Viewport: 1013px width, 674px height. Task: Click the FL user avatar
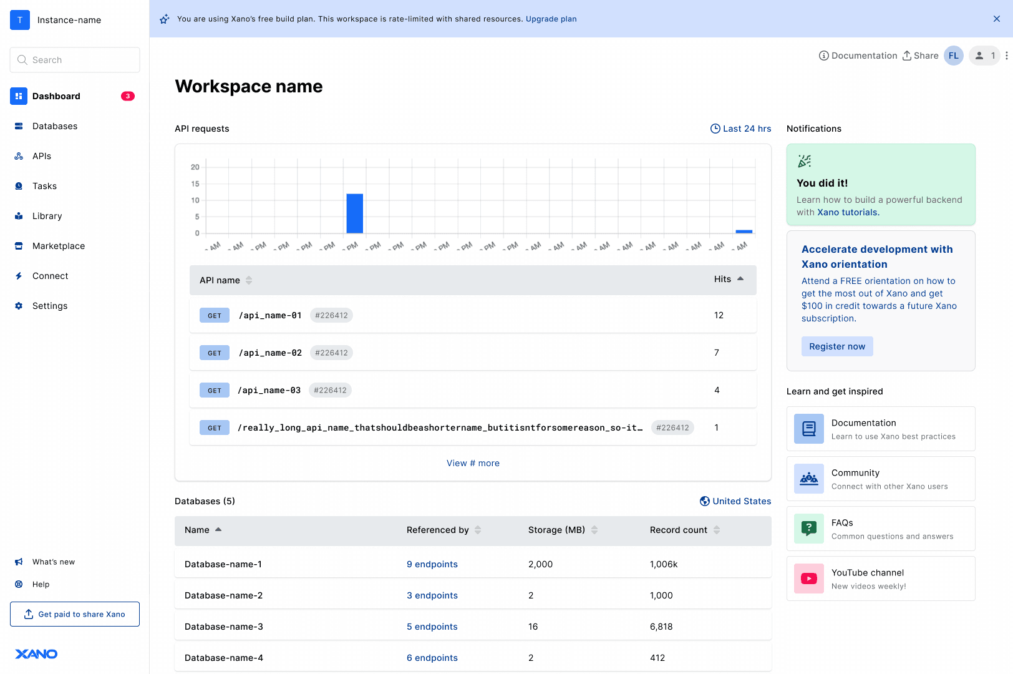(954, 56)
